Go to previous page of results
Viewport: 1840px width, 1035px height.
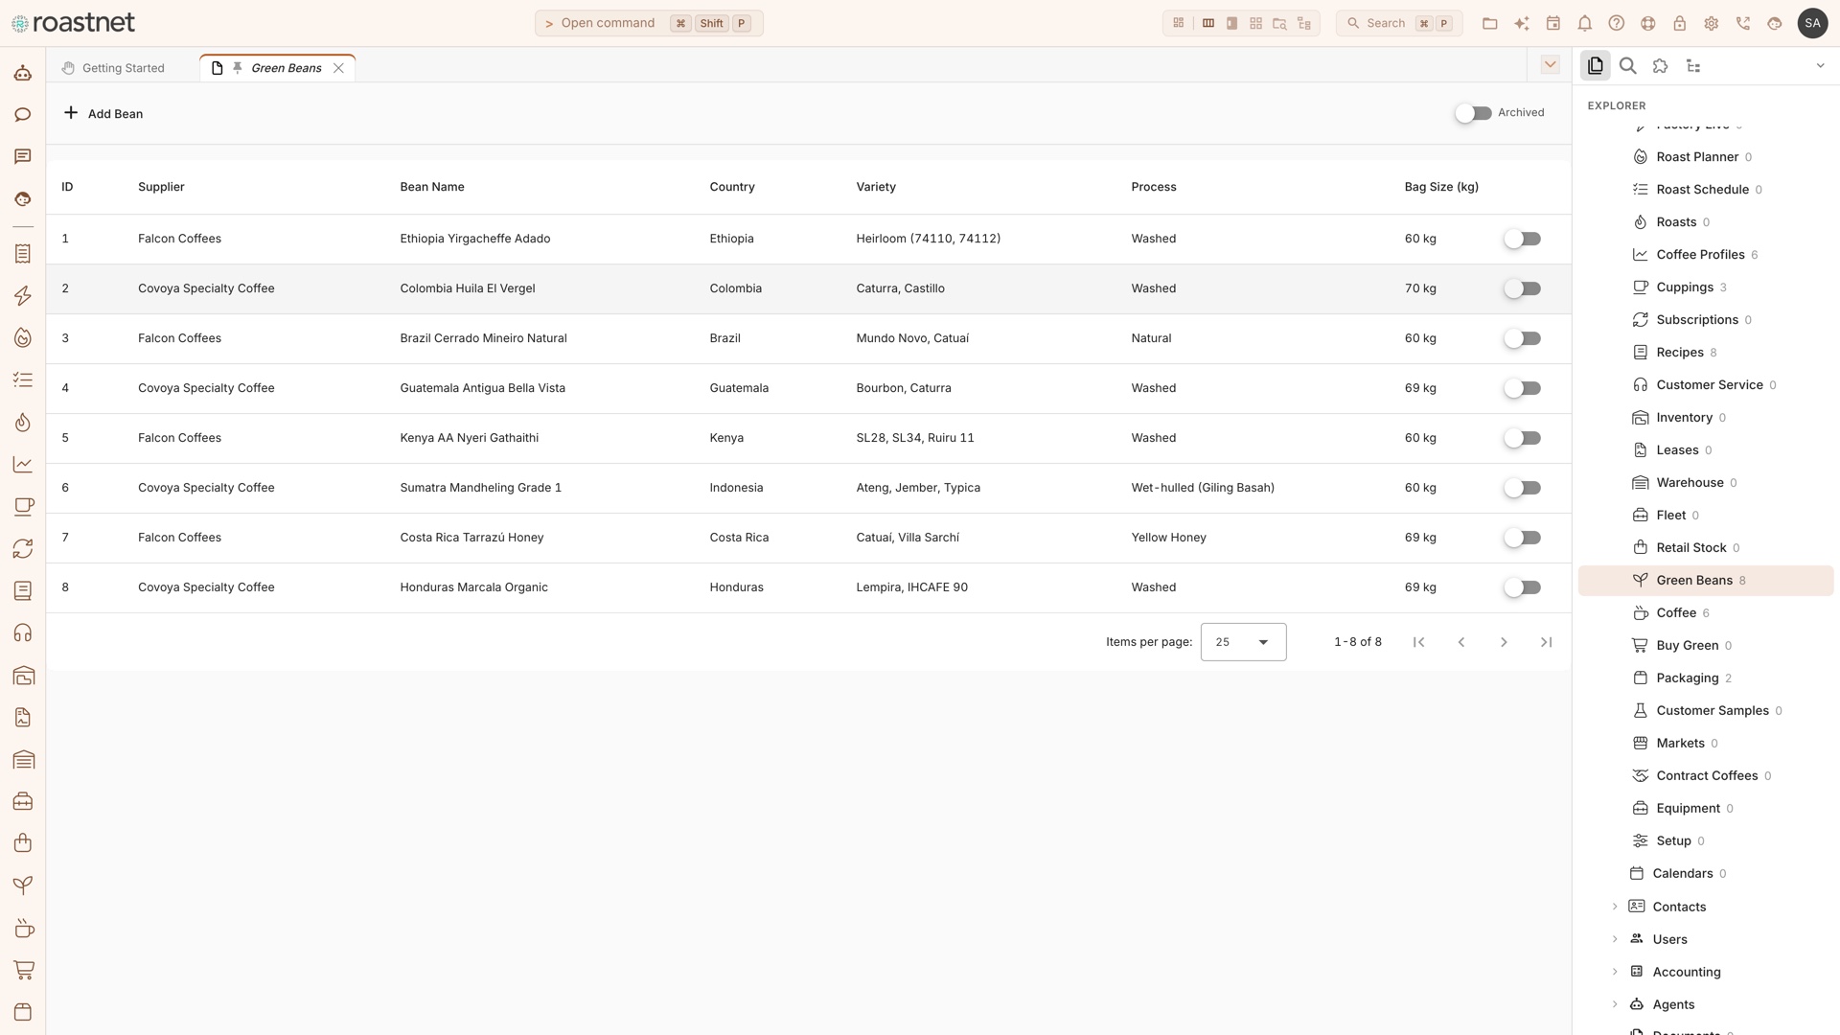click(1460, 642)
